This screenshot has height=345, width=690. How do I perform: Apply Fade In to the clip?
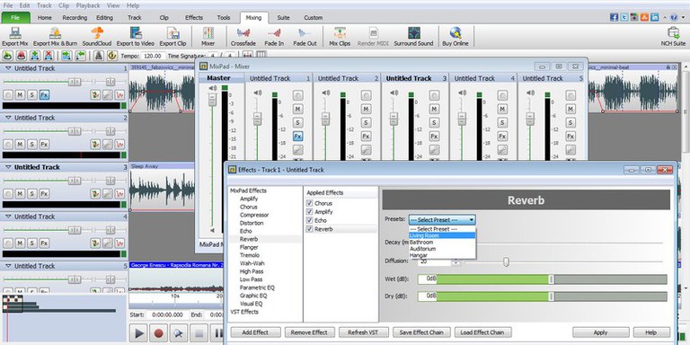[274, 36]
